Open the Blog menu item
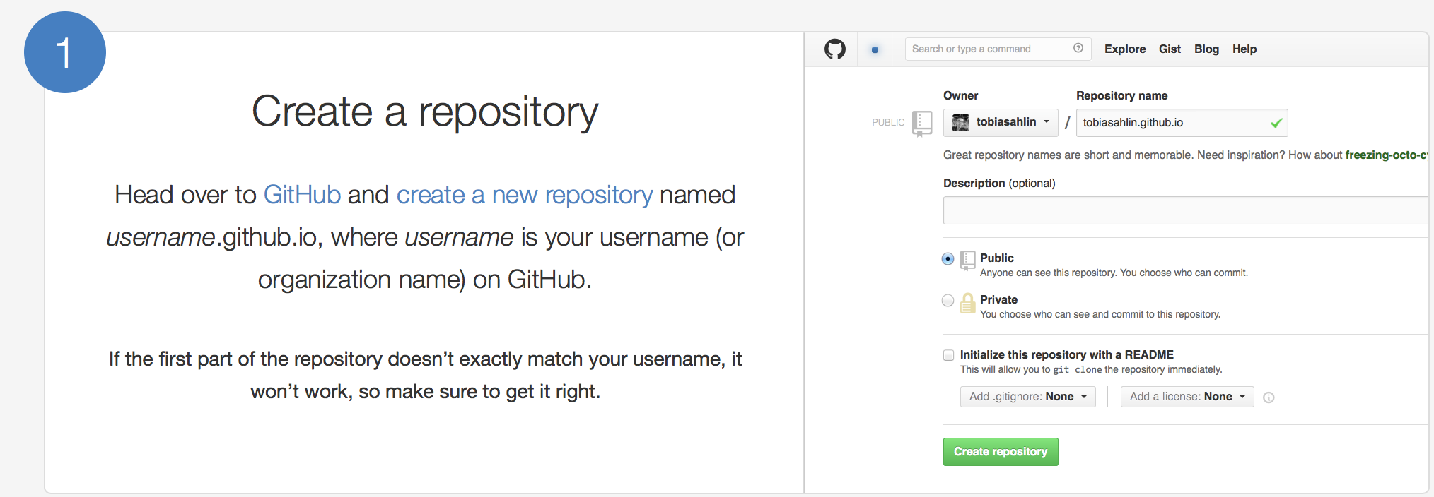This screenshot has height=497, width=1434. (x=1206, y=49)
